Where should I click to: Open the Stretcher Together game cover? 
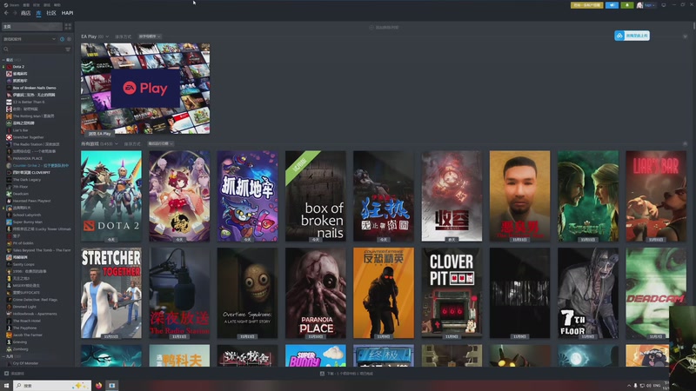click(111, 293)
